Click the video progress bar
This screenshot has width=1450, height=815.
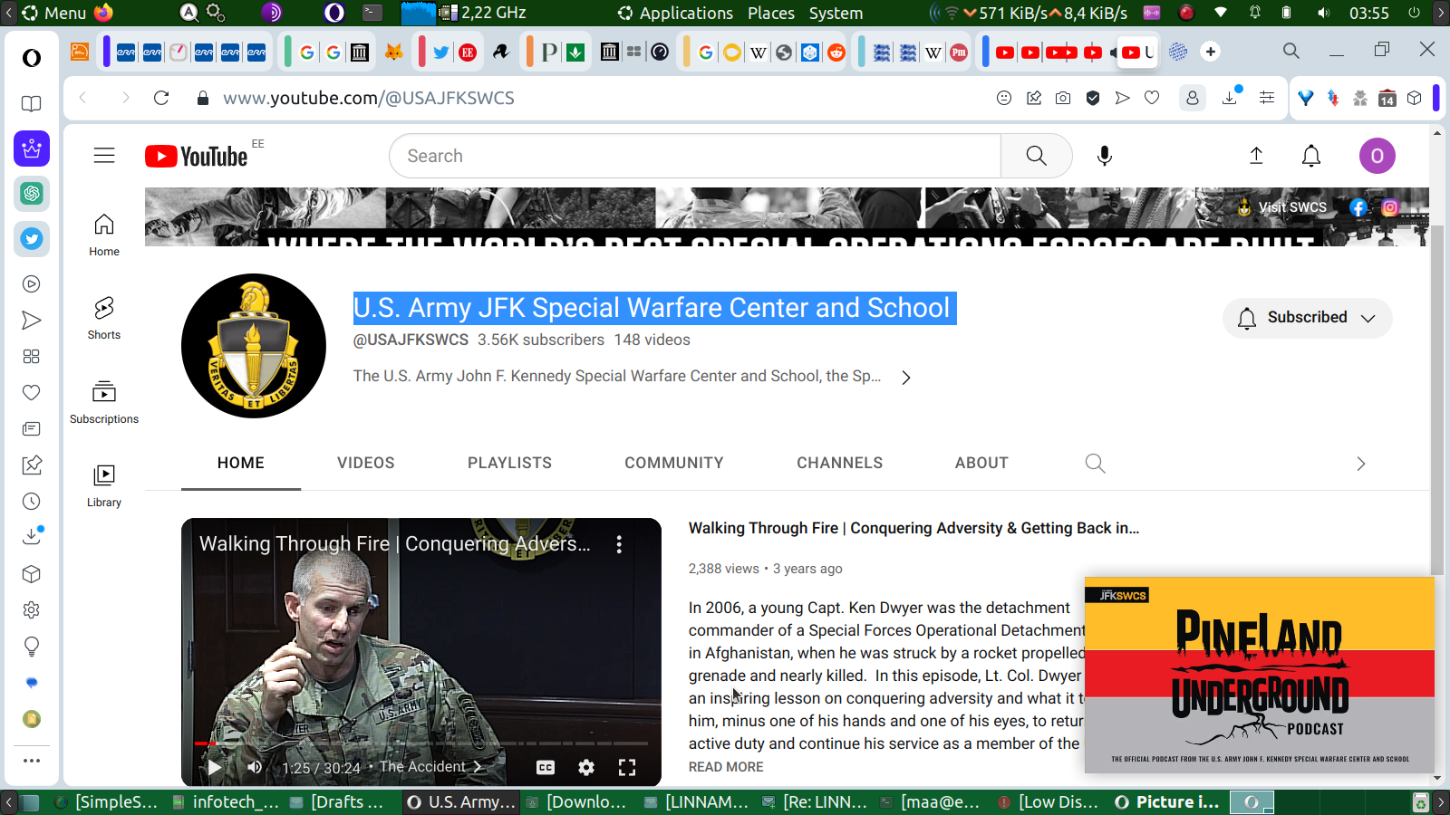pyautogui.click(x=421, y=743)
